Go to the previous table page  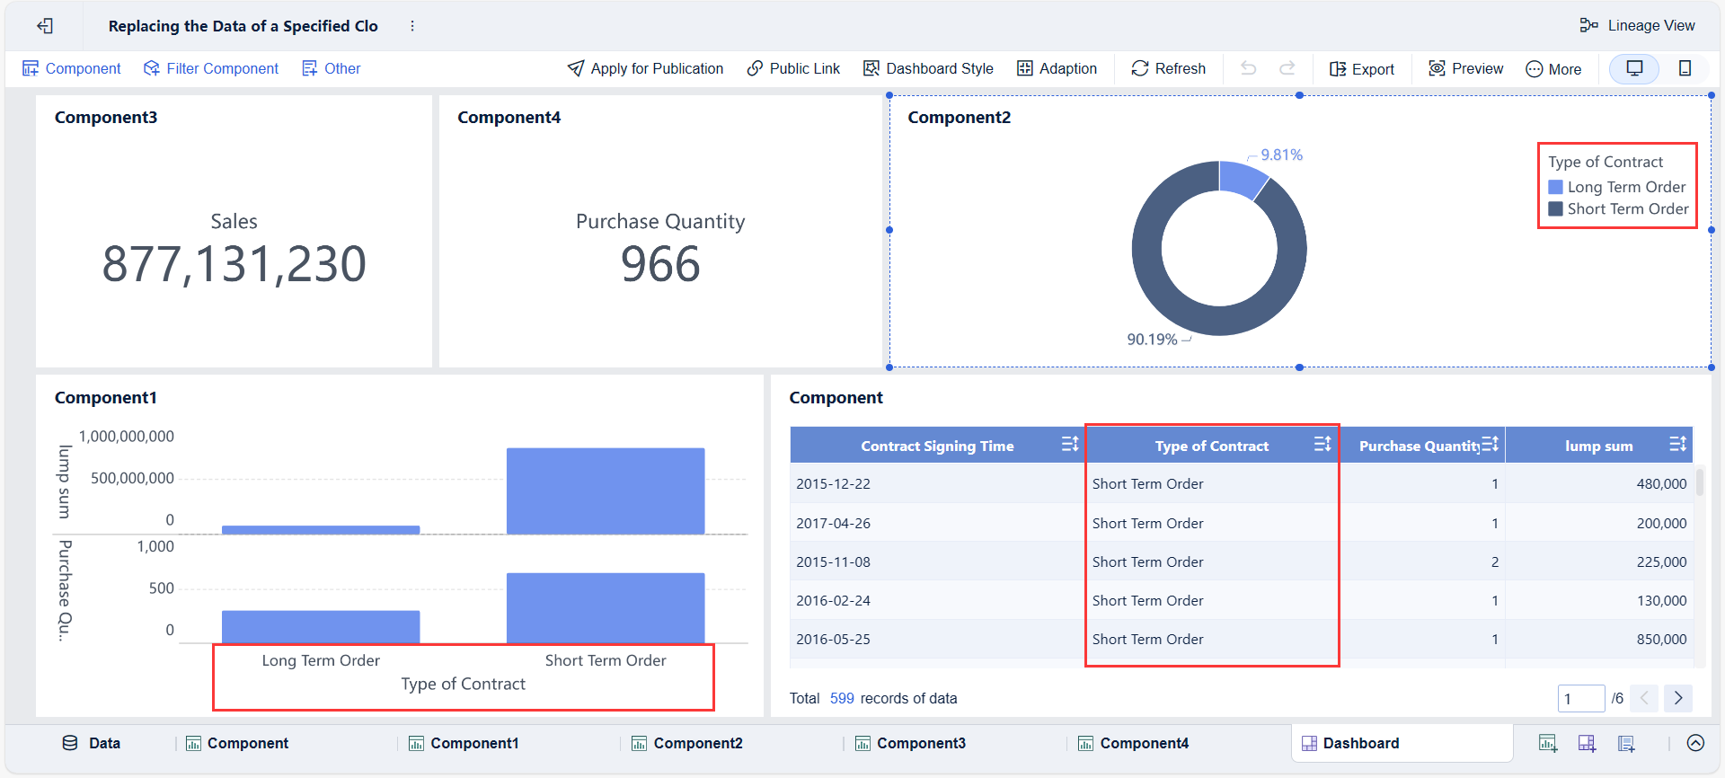tap(1644, 698)
